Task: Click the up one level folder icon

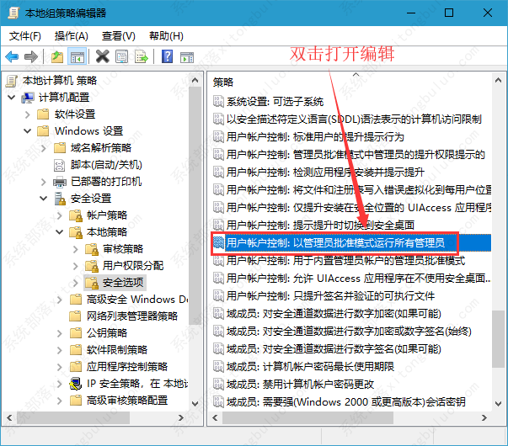Action: [x=56, y=56]
